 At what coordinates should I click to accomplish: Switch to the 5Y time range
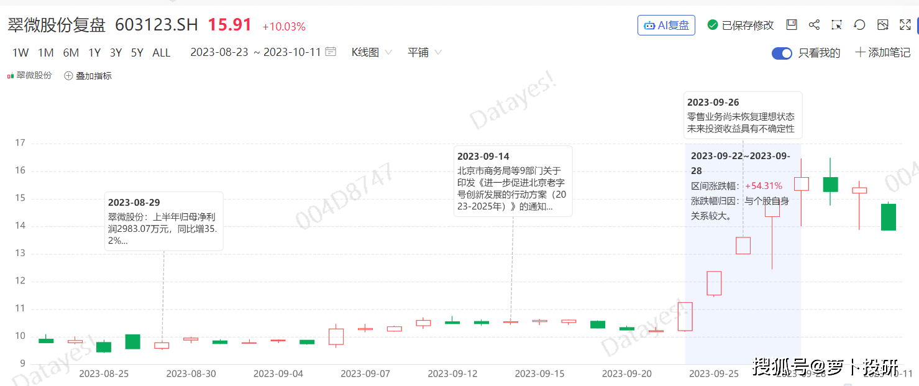(137, 53)
